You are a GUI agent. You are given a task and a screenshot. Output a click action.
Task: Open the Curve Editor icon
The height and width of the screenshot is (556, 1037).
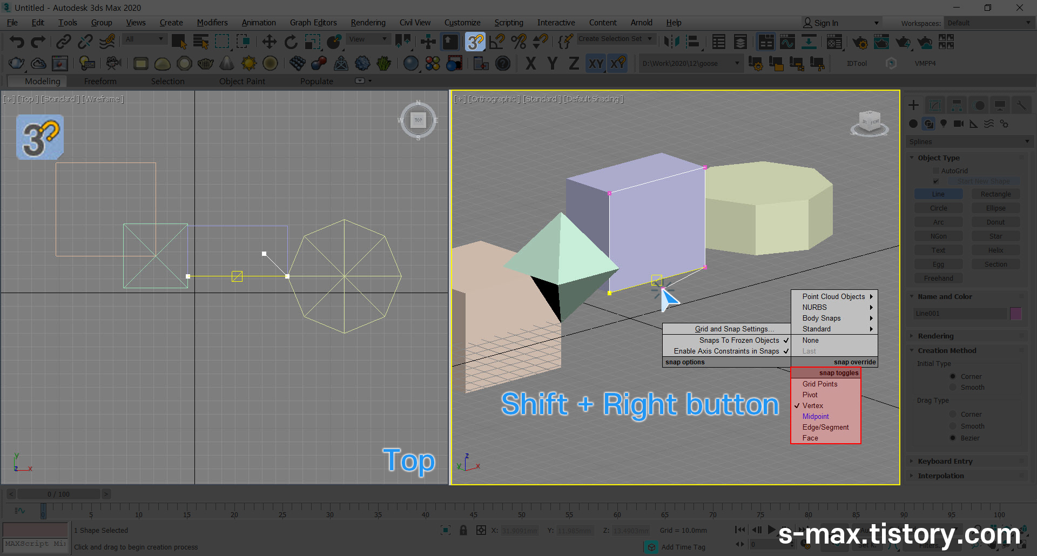tap(787, 42)
